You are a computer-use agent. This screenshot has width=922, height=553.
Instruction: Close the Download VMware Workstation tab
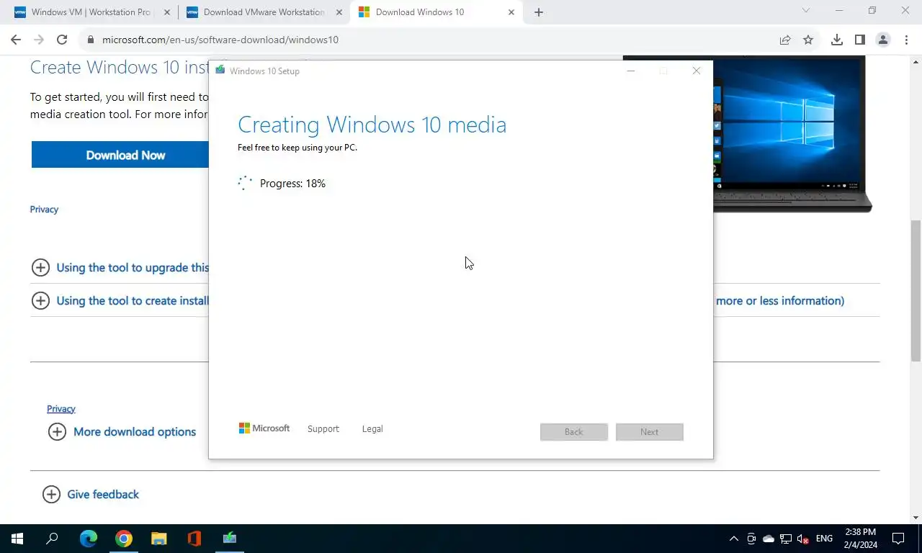click(x=339, y=12)
